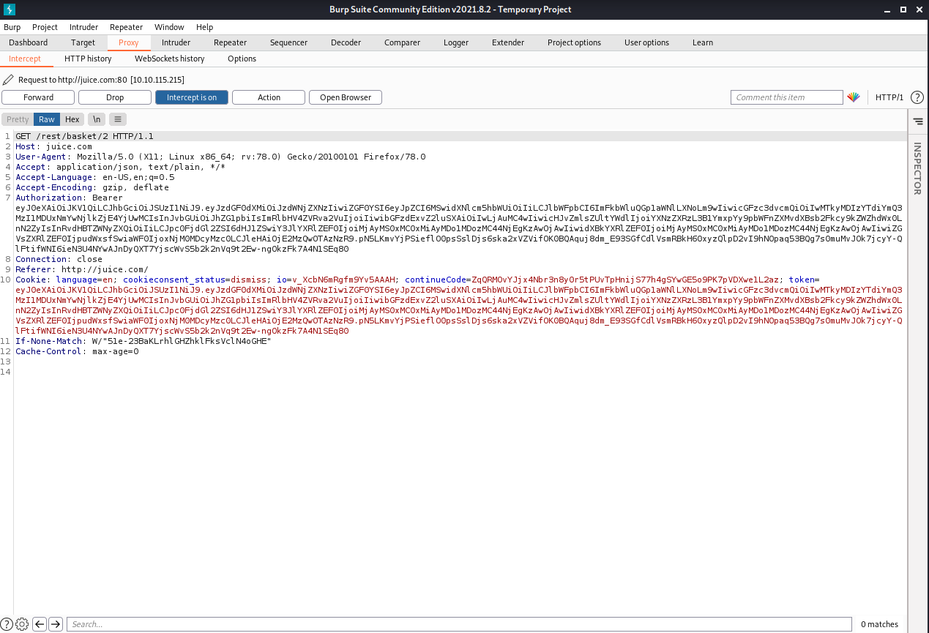Viewport: 929px width, 633px height.
Task: Toggle the Intercept is on button
Action: pos(192,97)
